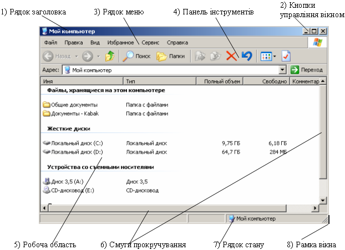Click the horizontal scrollbar thumb
The image size is (345, 250).
point(168,208)
